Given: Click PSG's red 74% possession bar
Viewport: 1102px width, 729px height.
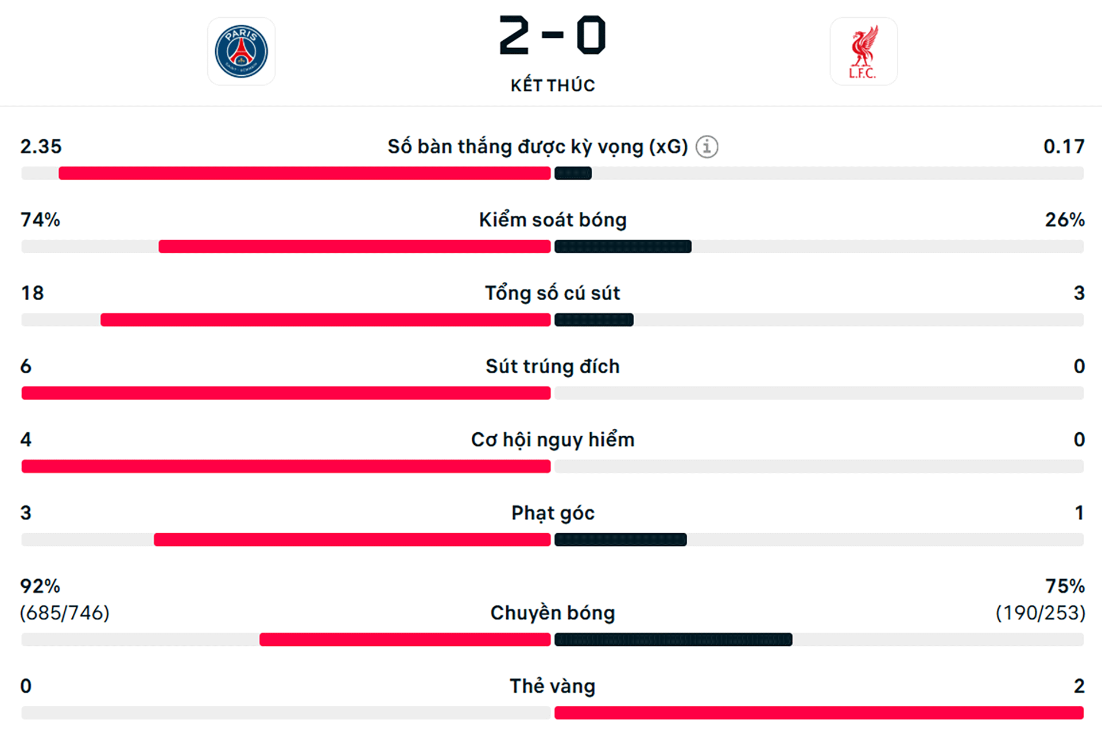Looking at the screenshot, I should click(354, 247).
